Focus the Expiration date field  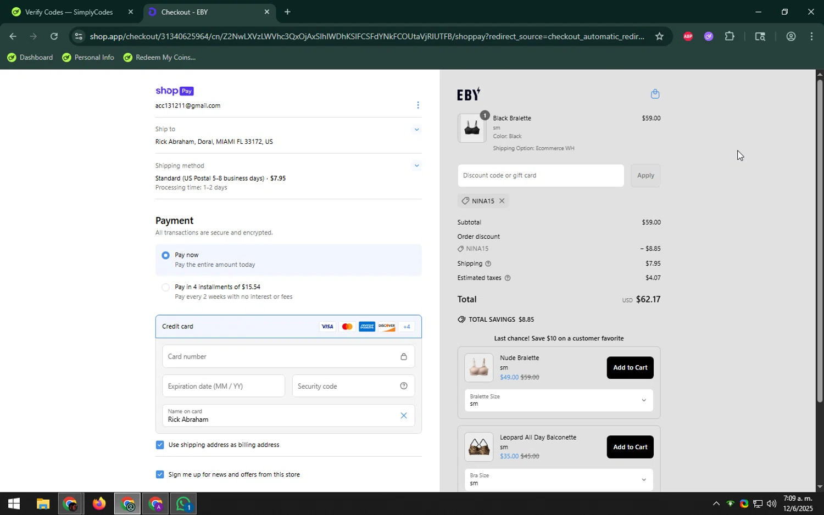pos(224,386)
